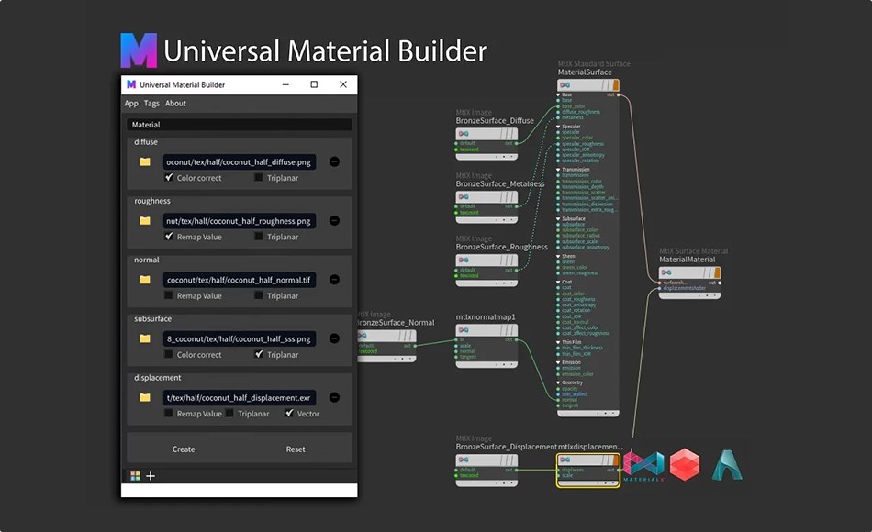The width and height of the screenshot is (872, 532).
Task: Select the Redshift cube icon
Action: (685, 464)
